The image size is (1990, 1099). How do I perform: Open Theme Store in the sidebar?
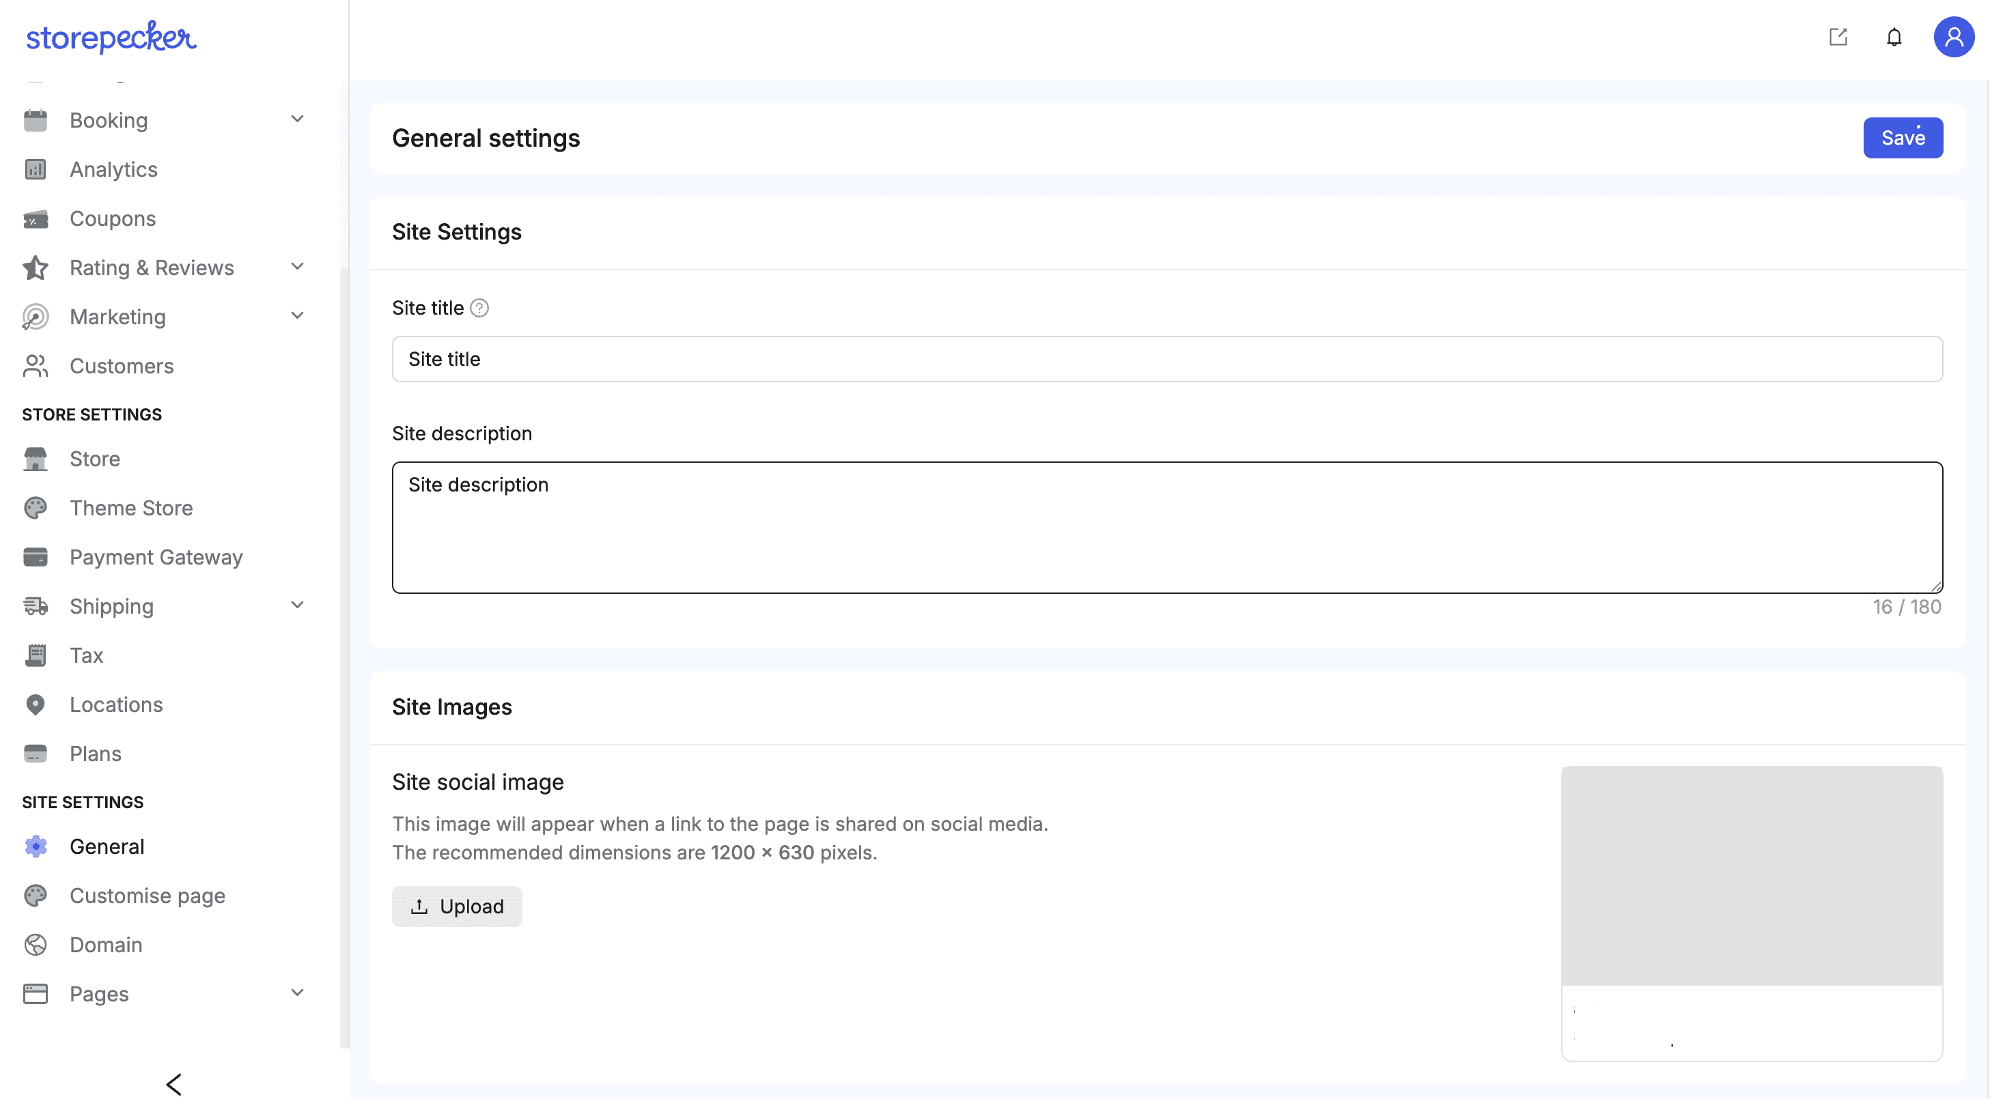[x=131, y=508]
